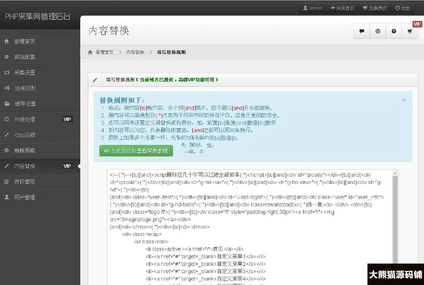424x285 pixels.
Task: Click the question mark help toolbar icon
Action: pyautogui.click(x=393, y=31)
